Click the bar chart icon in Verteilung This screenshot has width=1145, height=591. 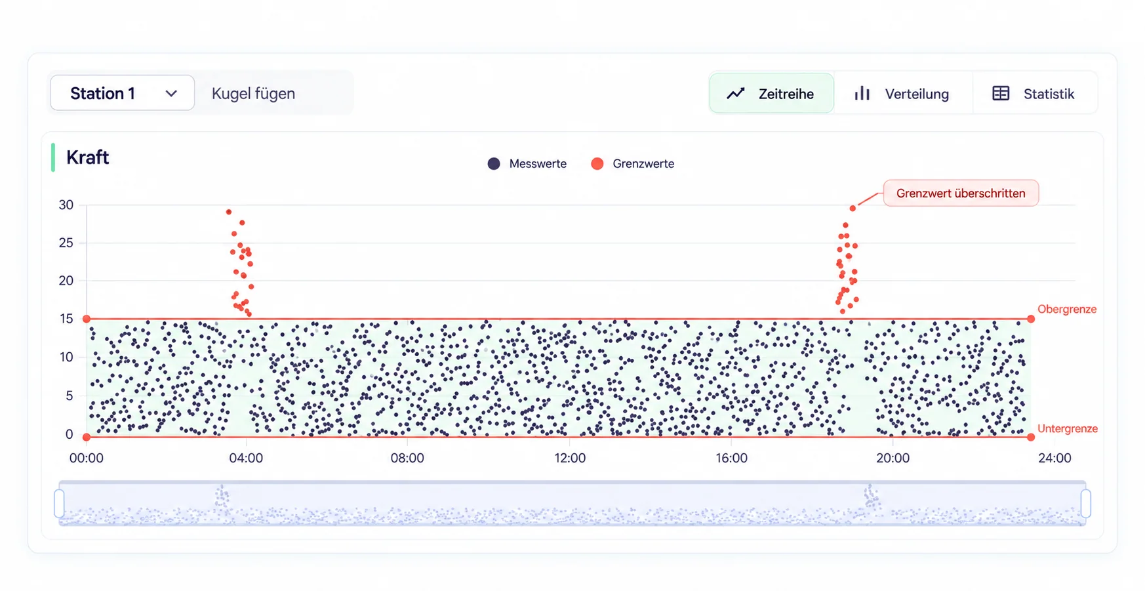[x=862, y=93]
